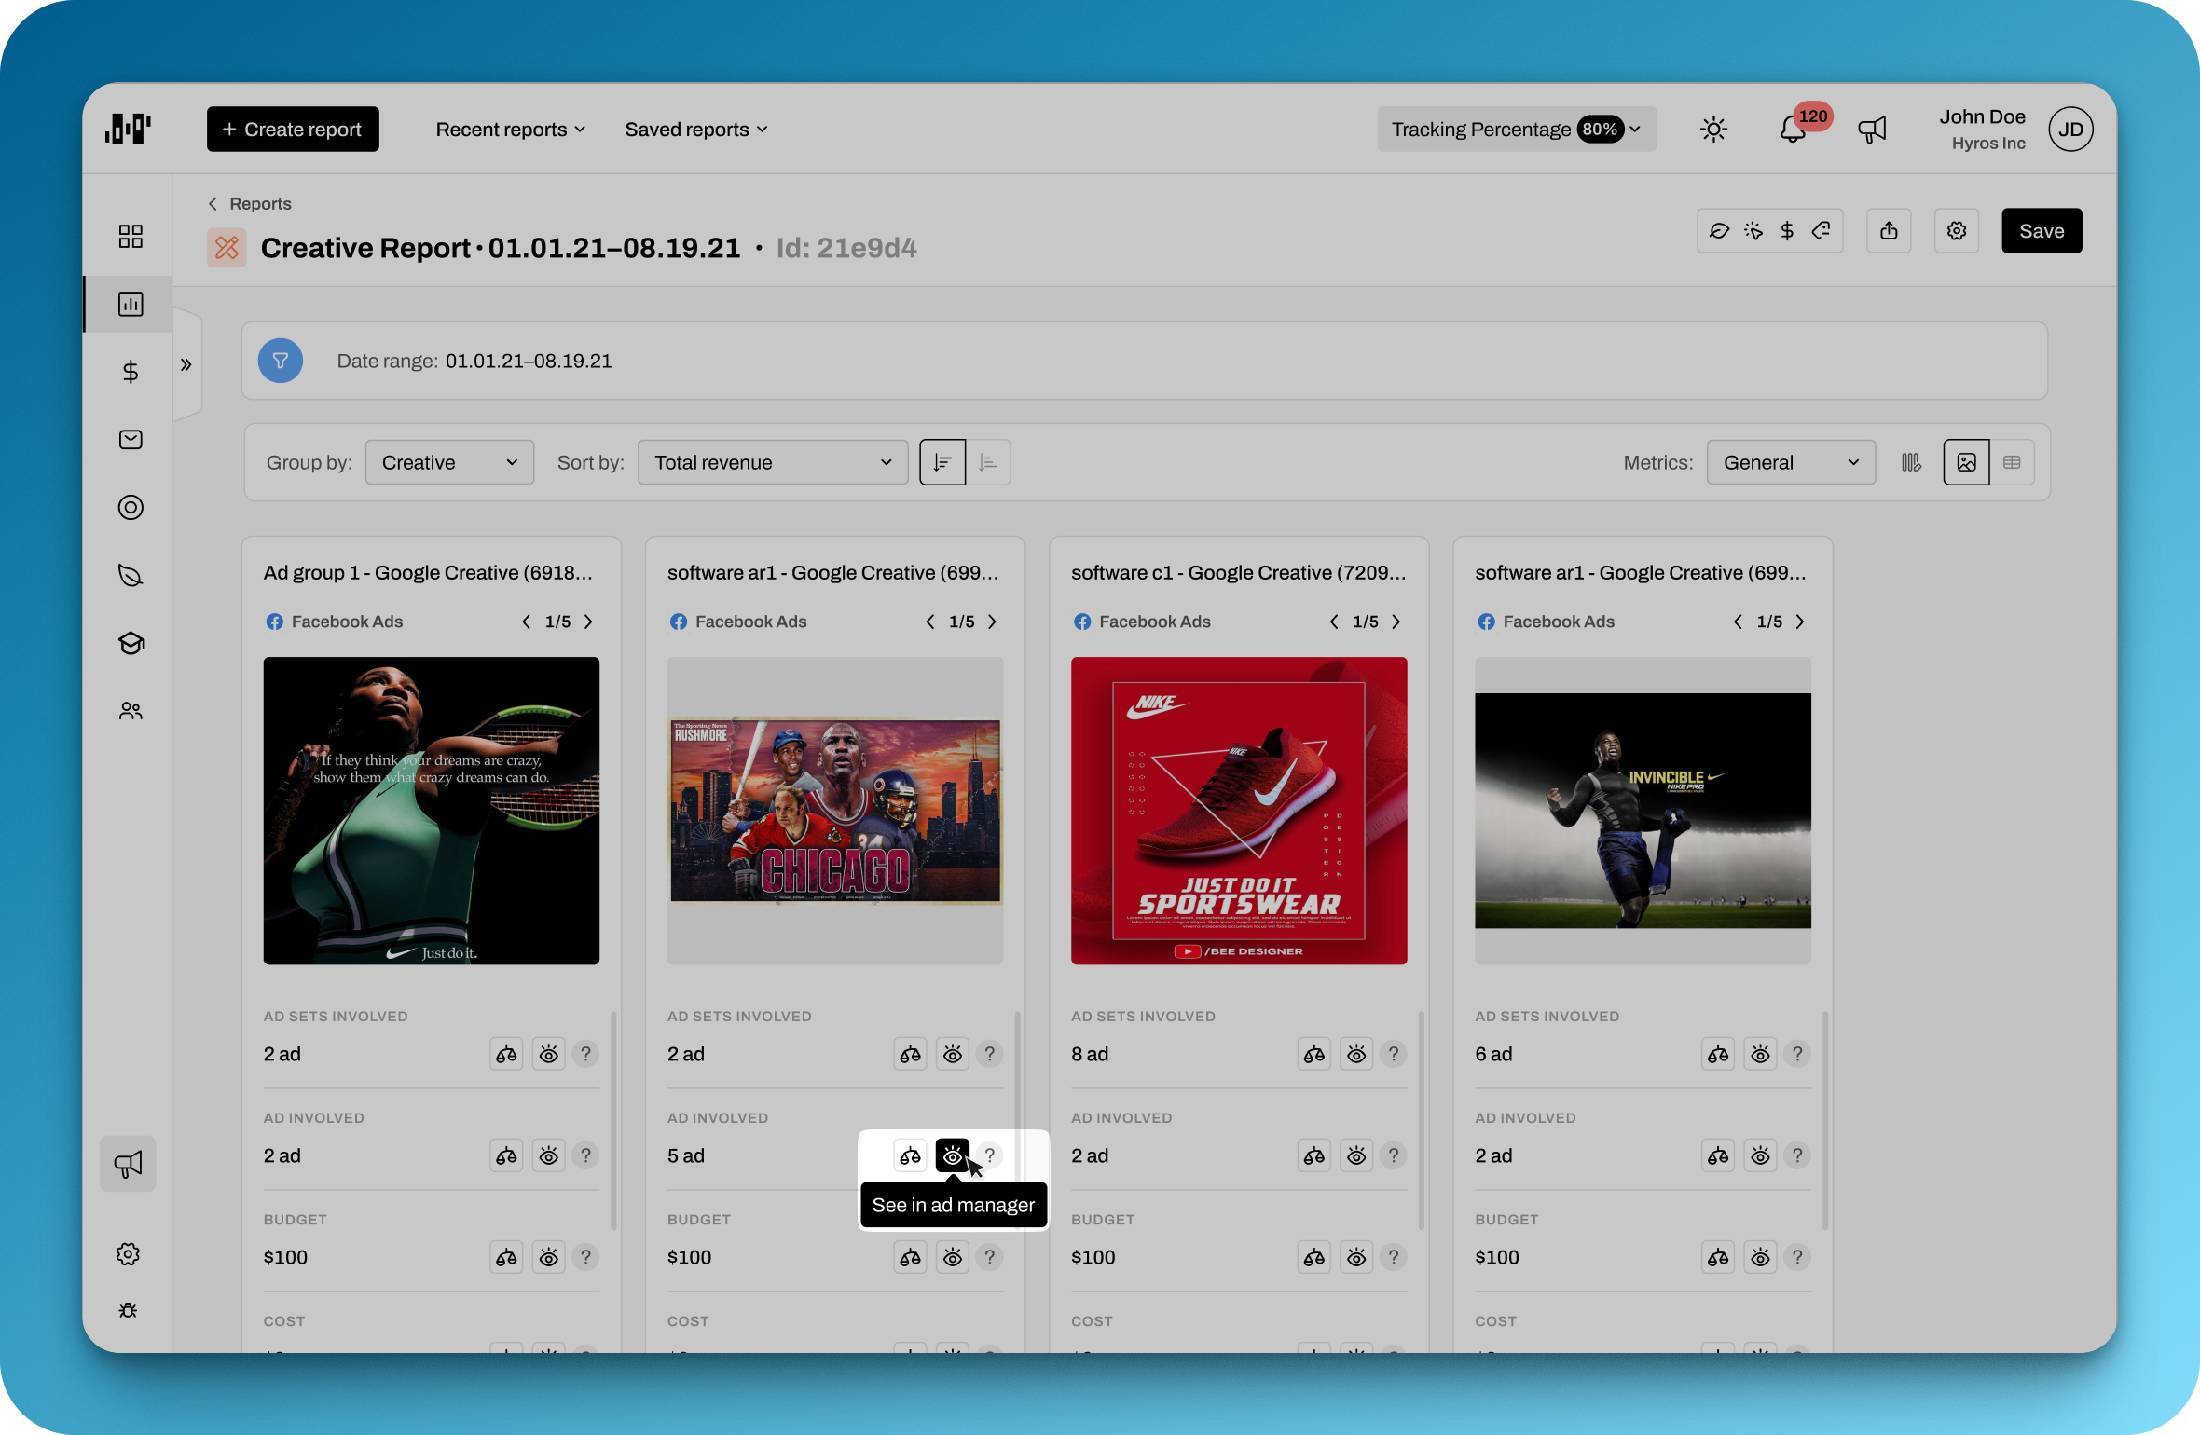Open the Sort by Total revenue dropdown
This screenshot has width=2200, height=1435.
click(x=772, y=462)
